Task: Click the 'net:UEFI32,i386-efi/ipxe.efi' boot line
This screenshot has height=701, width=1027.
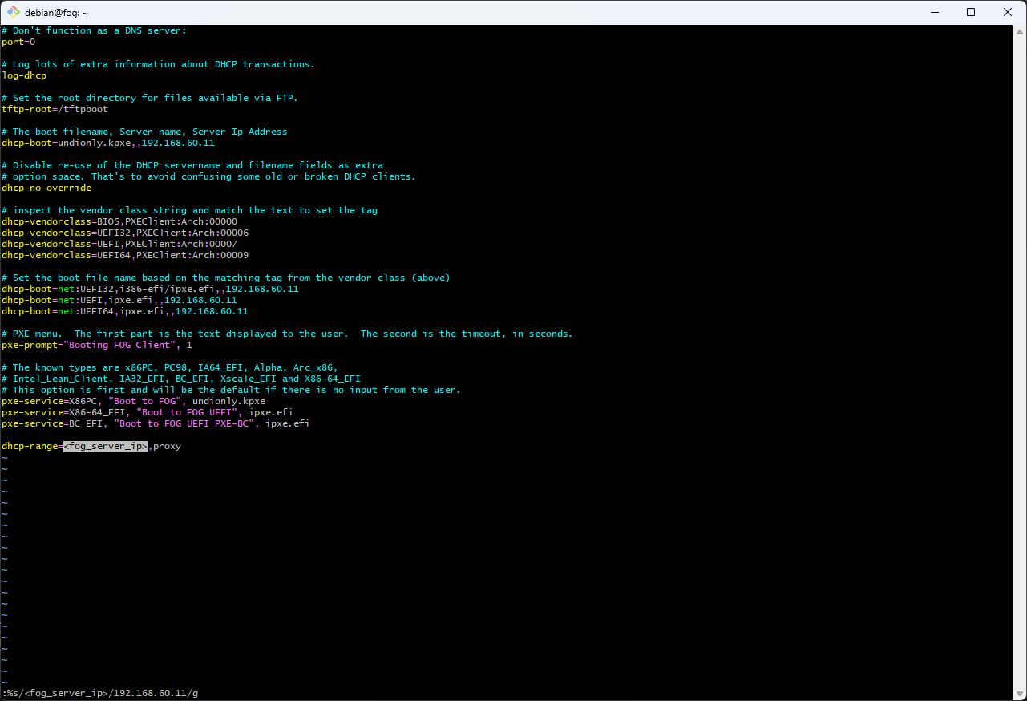Action: (150, 289)
